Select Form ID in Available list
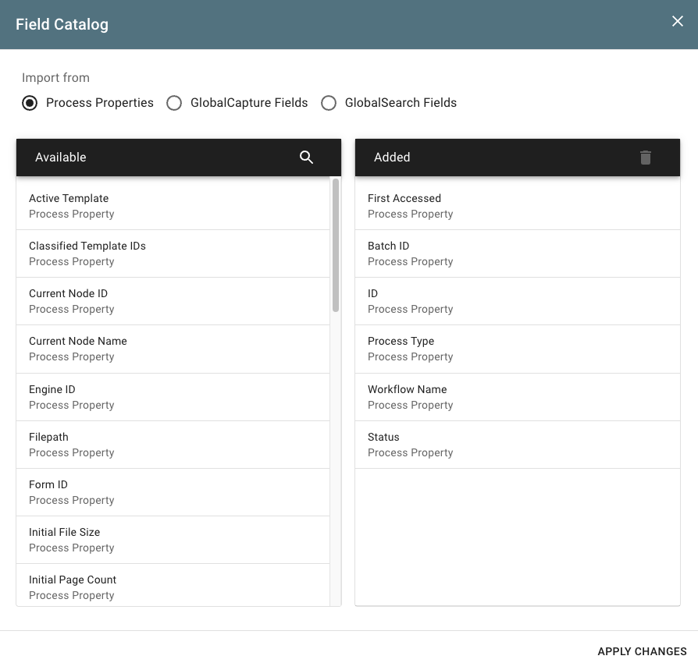The height and width of the screenshot is (670, 698). (172, 492)
